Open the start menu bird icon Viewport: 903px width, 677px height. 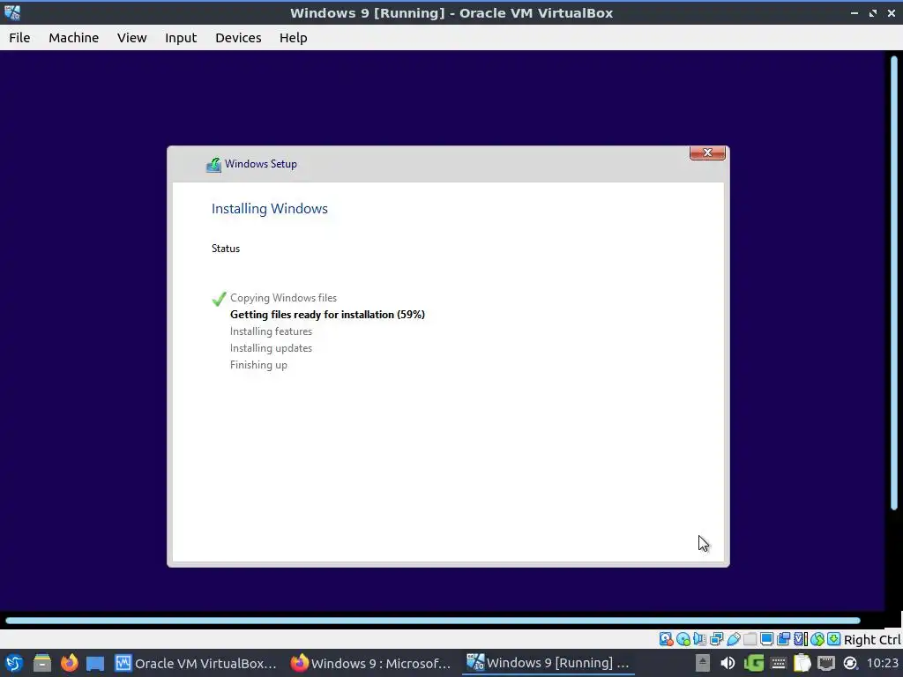pos(14,663)
